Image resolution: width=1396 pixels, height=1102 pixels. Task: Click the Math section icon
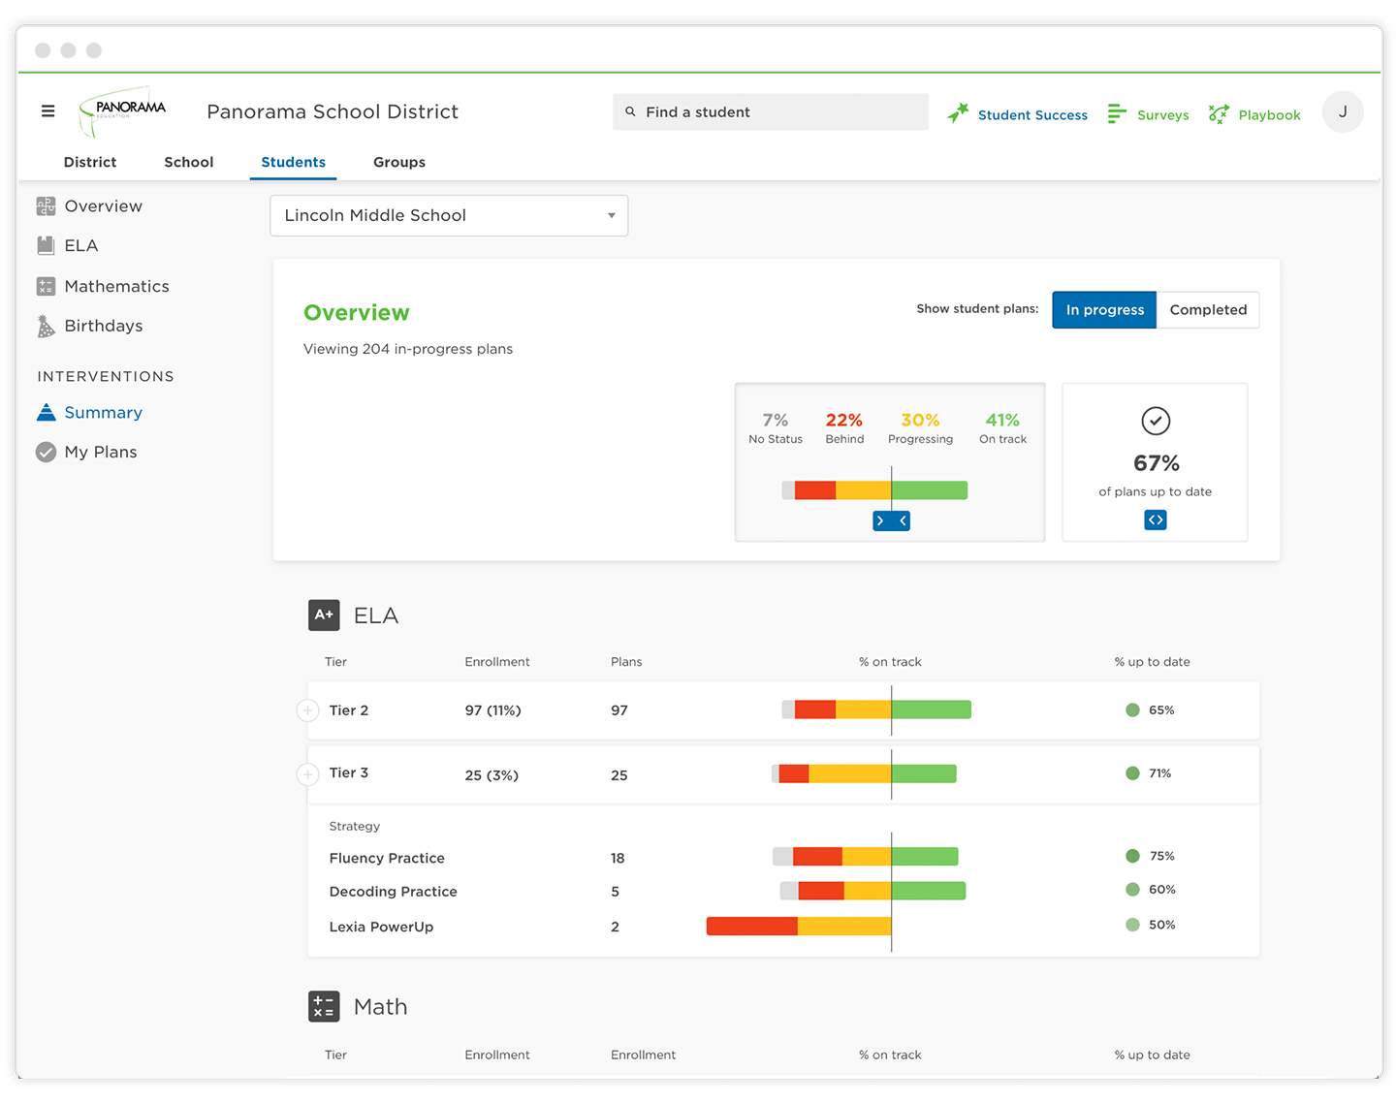pyautogui.click(x=324, y=1006)
